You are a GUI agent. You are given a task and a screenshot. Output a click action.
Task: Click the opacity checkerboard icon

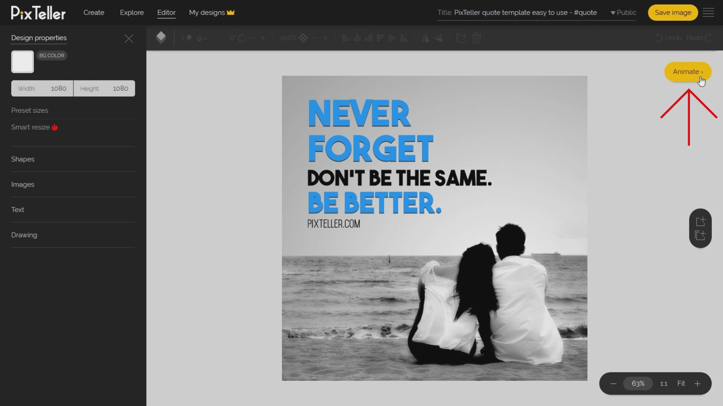[303, 38]
